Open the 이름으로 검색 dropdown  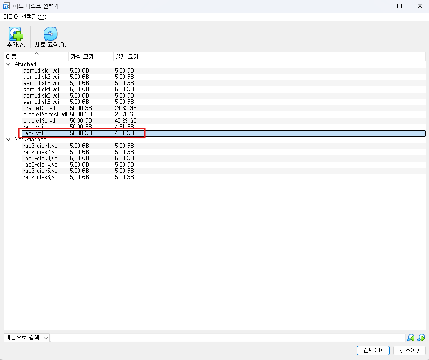[x=26, y=338]
